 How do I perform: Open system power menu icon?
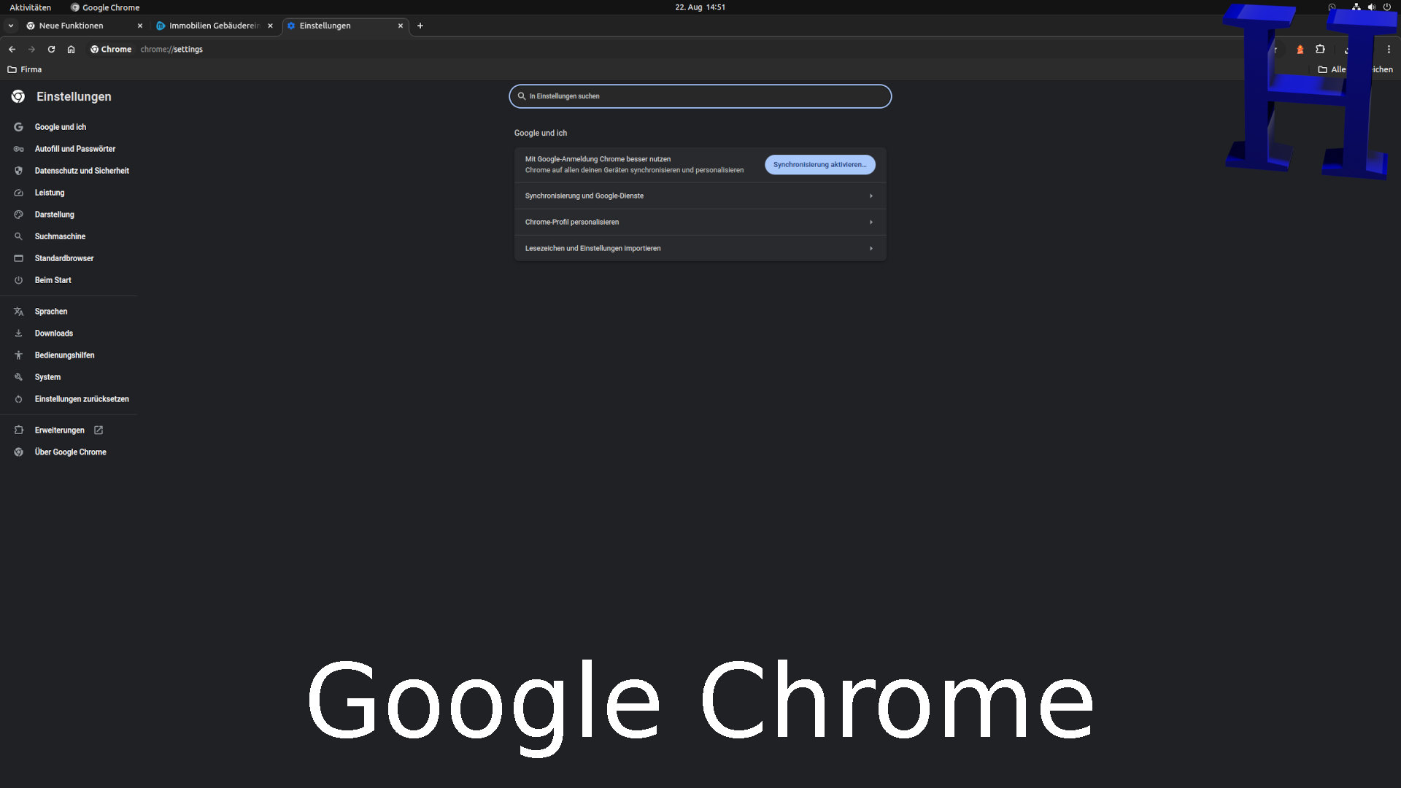point(1387,7)
